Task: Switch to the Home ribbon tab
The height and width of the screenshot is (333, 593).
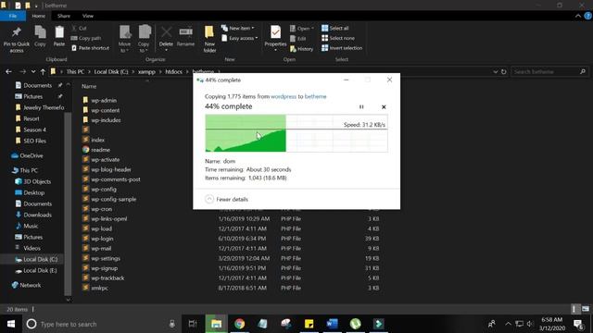Action: click(x=39, y=16)
